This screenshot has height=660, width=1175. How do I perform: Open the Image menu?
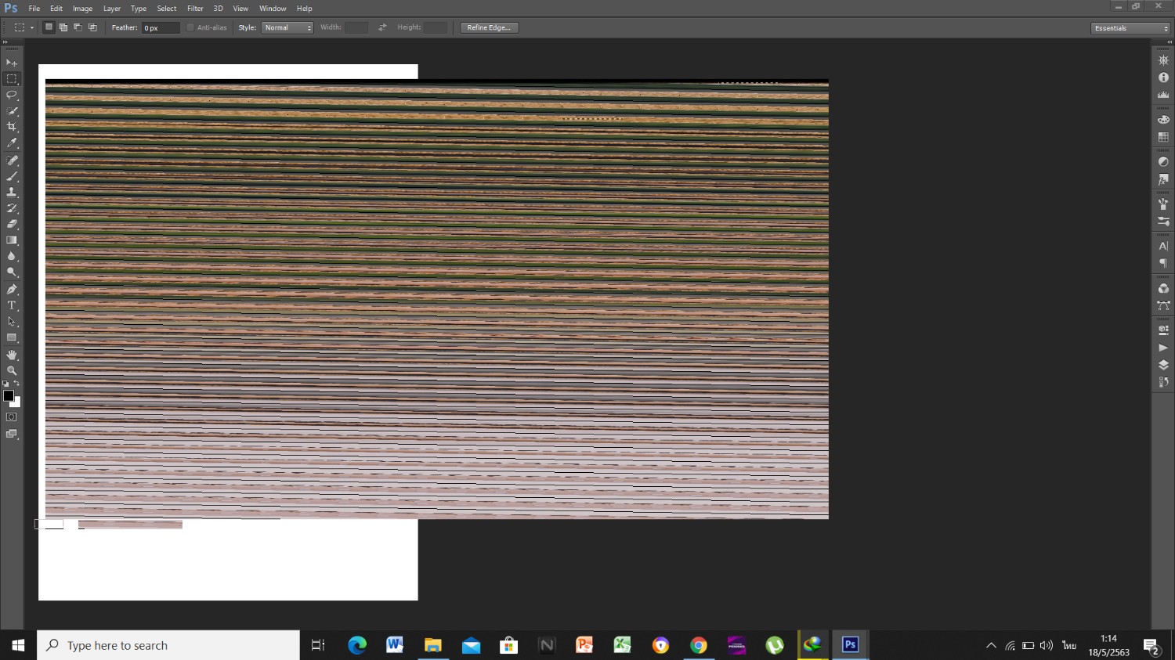point(82,9)
